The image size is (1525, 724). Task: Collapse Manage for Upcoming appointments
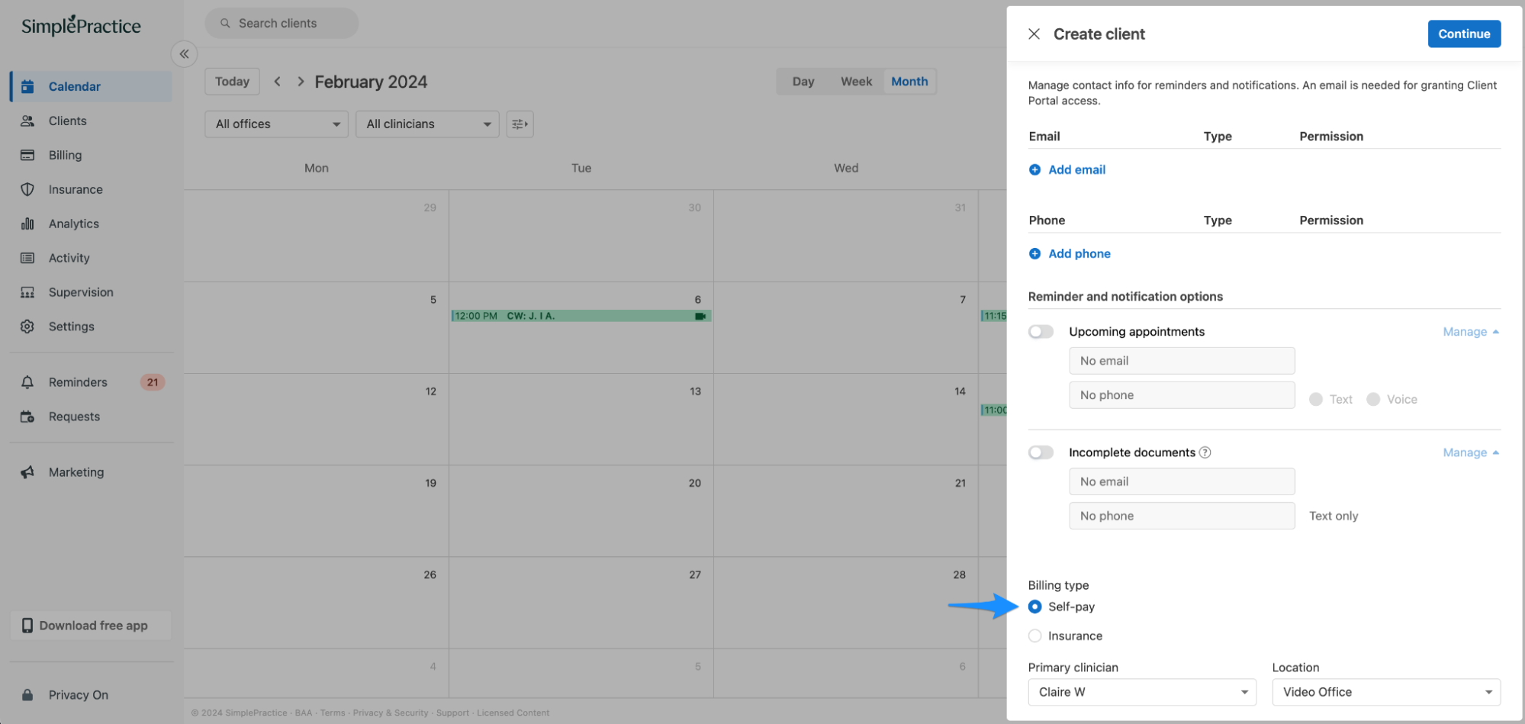1471,332
